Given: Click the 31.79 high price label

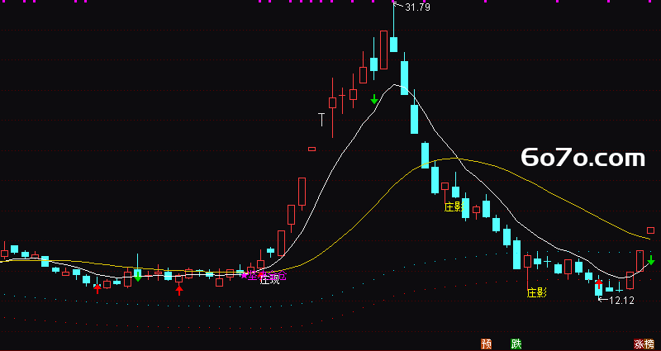Looking at the screenshot, I should click(x=417, y=7).
